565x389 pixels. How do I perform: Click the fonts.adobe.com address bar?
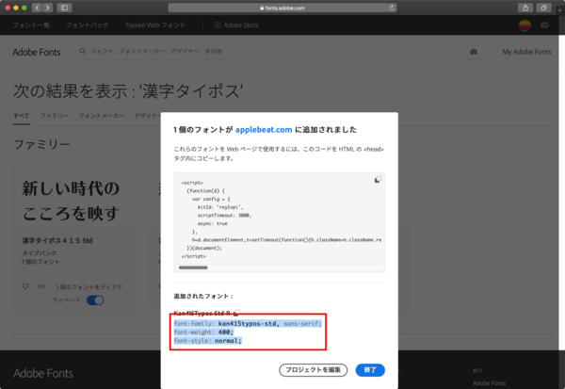click(x=282, y=8)
